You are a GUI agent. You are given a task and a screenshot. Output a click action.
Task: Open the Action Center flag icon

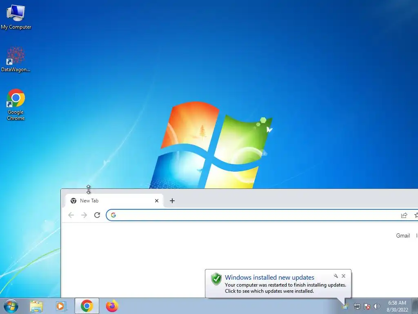[367, 306]
